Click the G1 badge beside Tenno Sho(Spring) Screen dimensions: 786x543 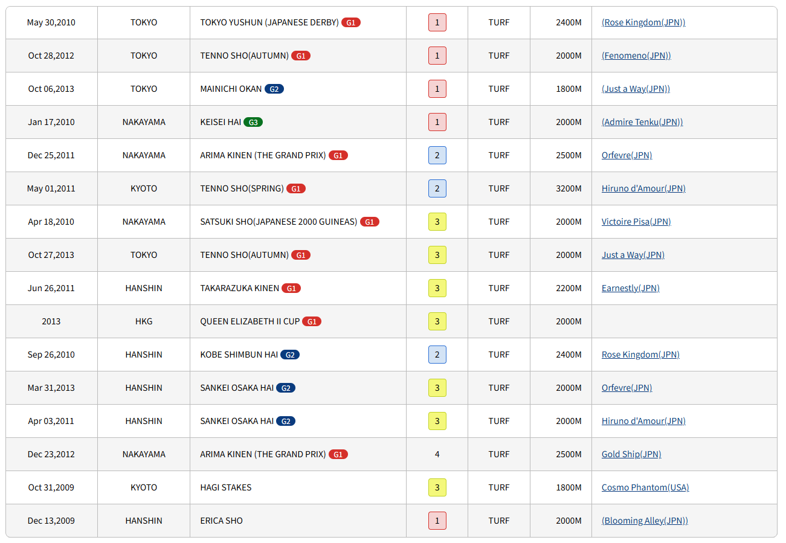(x=296, y=188)
